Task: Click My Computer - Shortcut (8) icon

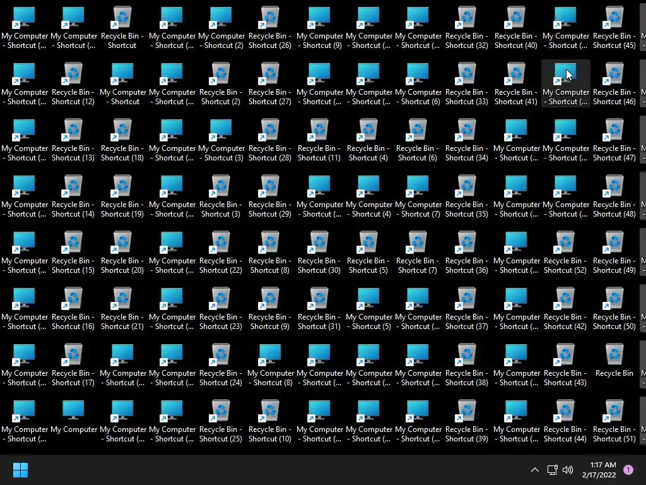Action: (270, 365)
